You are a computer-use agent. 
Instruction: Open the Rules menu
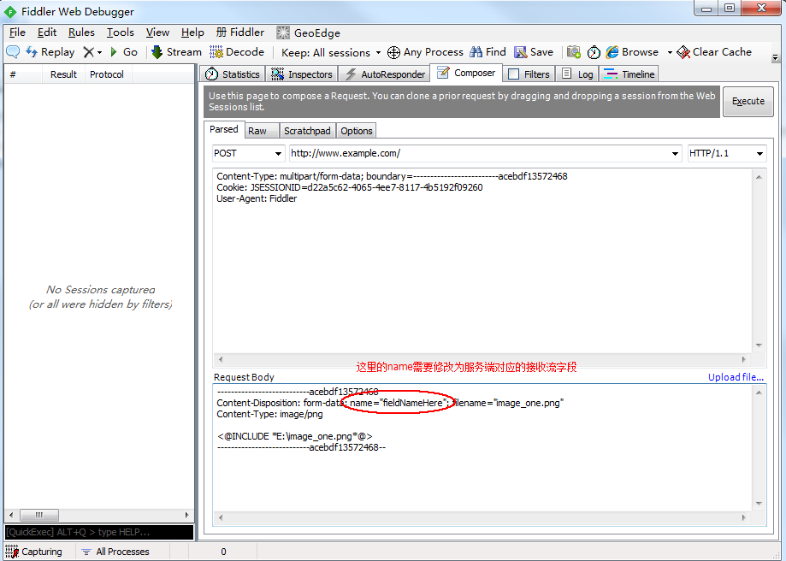pos(81,32)
